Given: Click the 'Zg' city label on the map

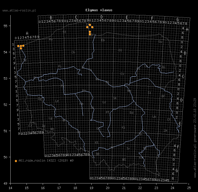Looking at the screenshot, I should coord(40,99).
